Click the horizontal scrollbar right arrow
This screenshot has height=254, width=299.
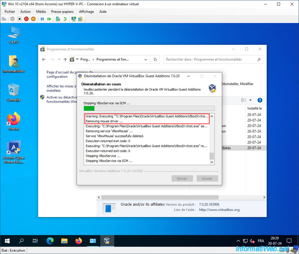click(x=264, y=197)
